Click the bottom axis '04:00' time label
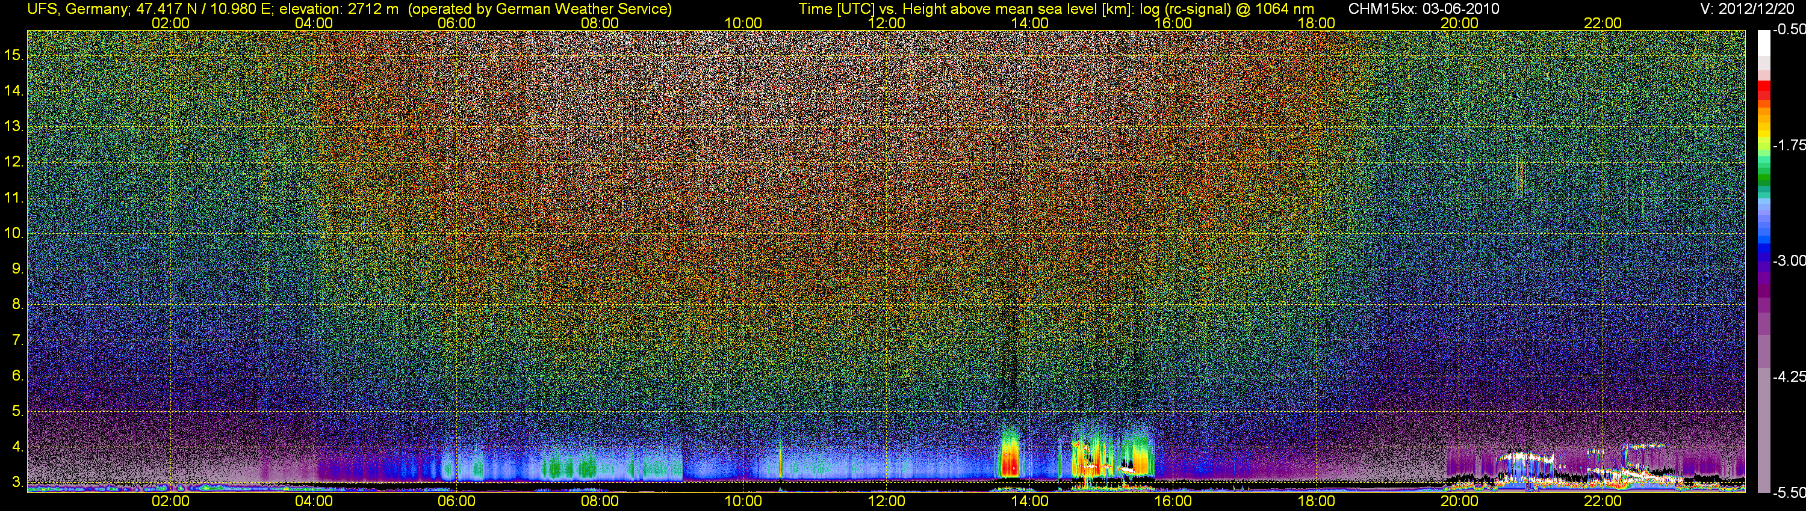This screenshot has width=1806, height=511. point(314,501)
